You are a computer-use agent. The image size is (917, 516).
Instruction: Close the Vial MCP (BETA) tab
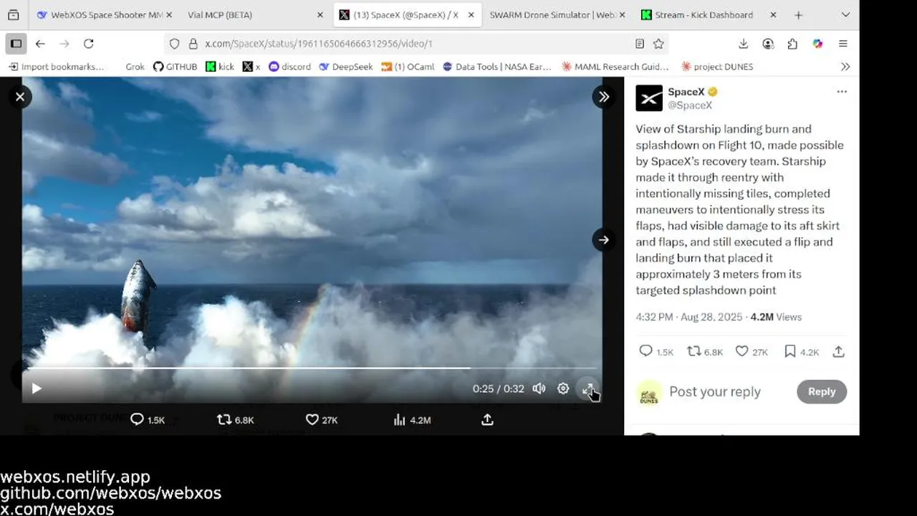click(320, 15)
